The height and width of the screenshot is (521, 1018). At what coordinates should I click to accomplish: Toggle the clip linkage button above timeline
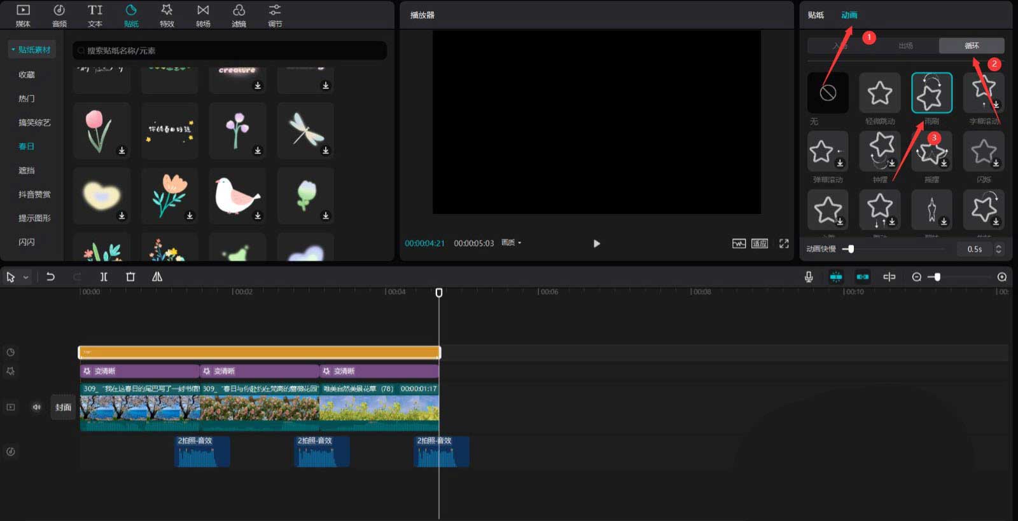pyautogui.click(x=863, y=277)
